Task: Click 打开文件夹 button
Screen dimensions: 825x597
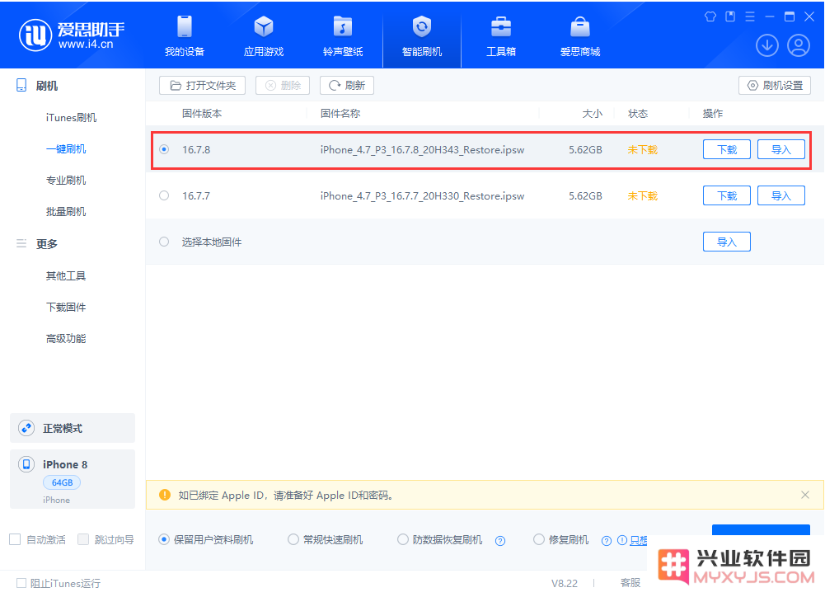Action: pos(202,85)
